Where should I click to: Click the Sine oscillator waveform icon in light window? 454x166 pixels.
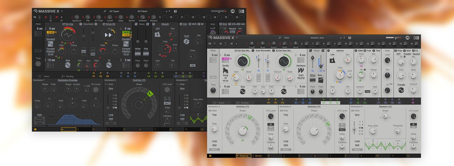(243, 91)
